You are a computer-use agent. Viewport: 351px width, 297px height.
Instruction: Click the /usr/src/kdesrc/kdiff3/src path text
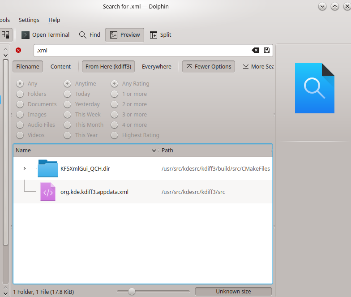tap(193, 192)
